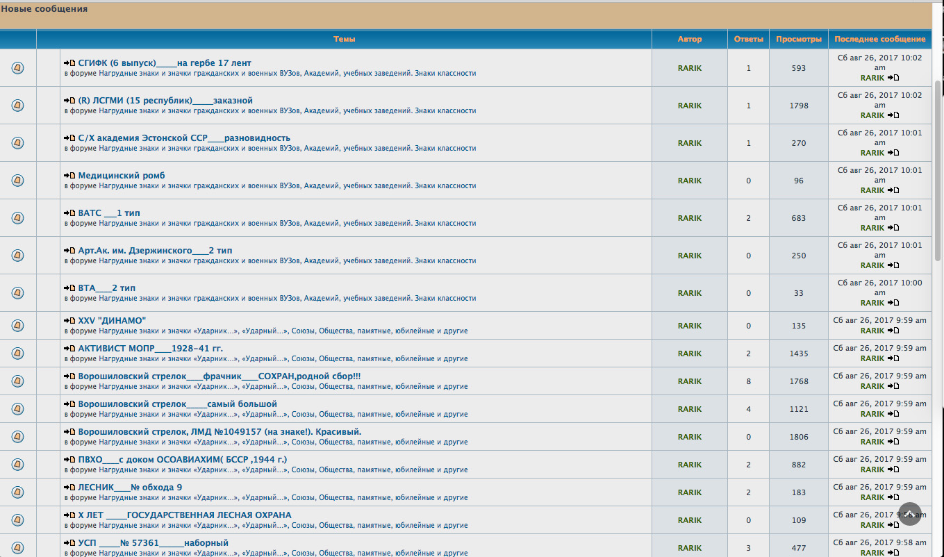Open topic СГИФК (6 выпуск) на гербе 17 лент

[165, 63]
